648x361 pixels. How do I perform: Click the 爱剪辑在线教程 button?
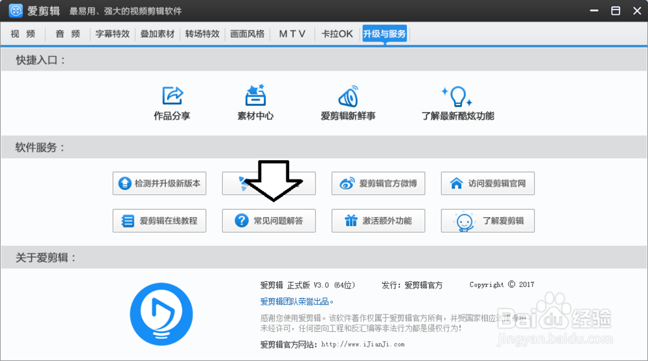[x=159, y=221]
